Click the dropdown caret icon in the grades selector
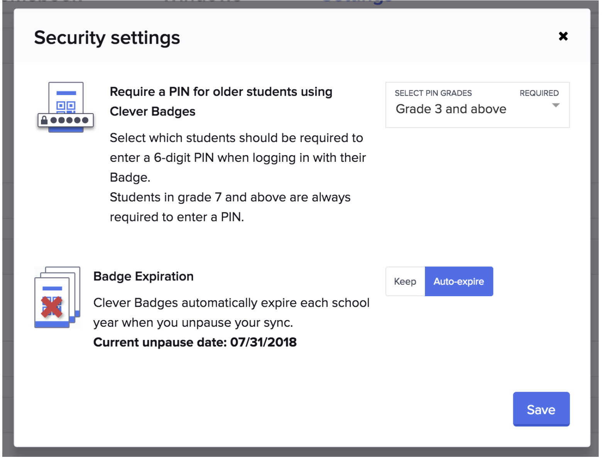Image resolution: width=602 pixels, height=458 pixels. 556,104
